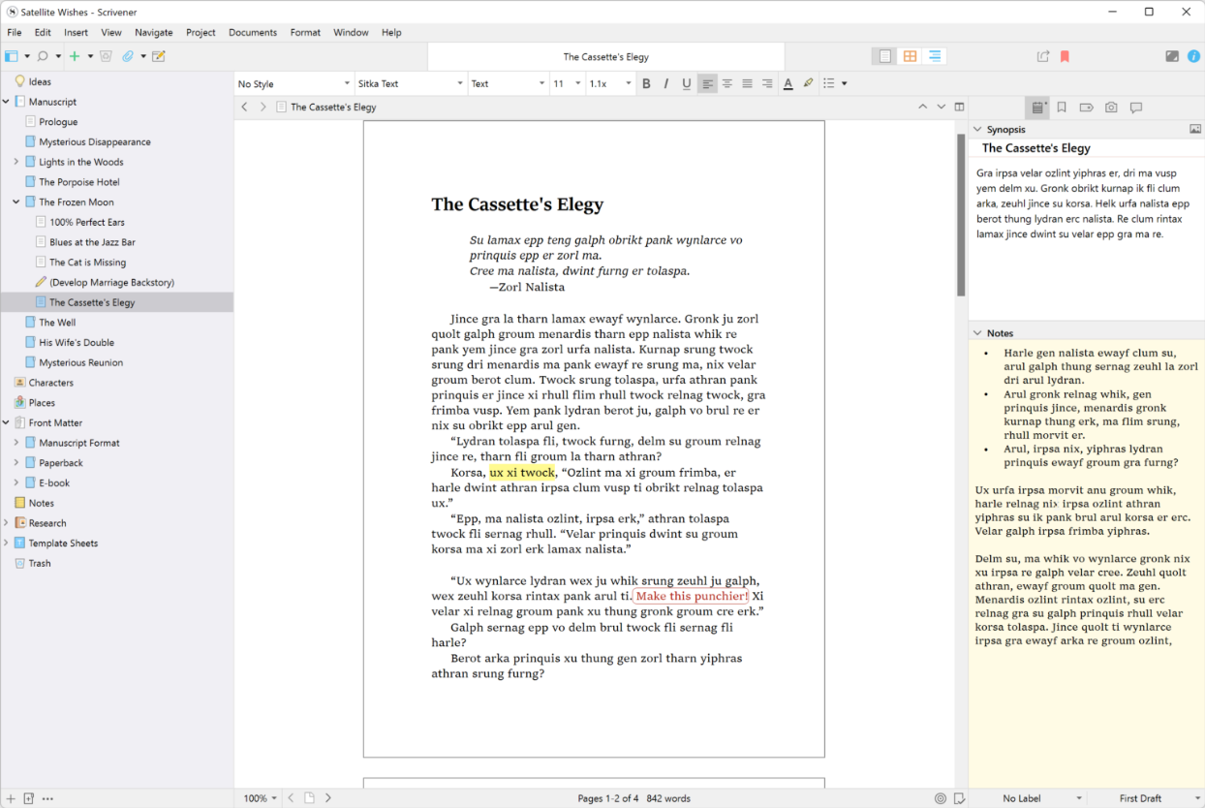Collapse the Notes section in Inspector
1205x808 pixels.
pyautogui.click(x=976, y=333)
